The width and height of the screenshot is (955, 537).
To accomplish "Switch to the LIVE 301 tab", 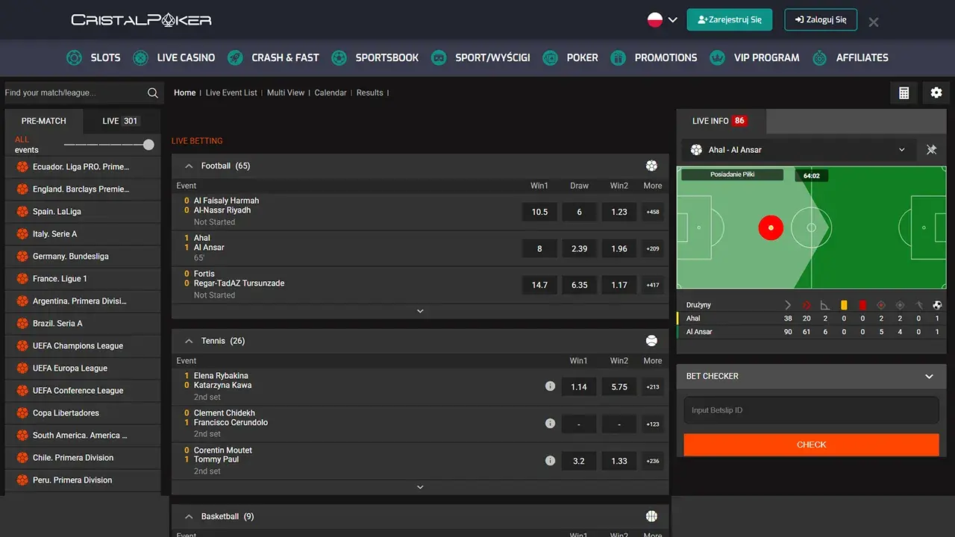I will (121, 121).
